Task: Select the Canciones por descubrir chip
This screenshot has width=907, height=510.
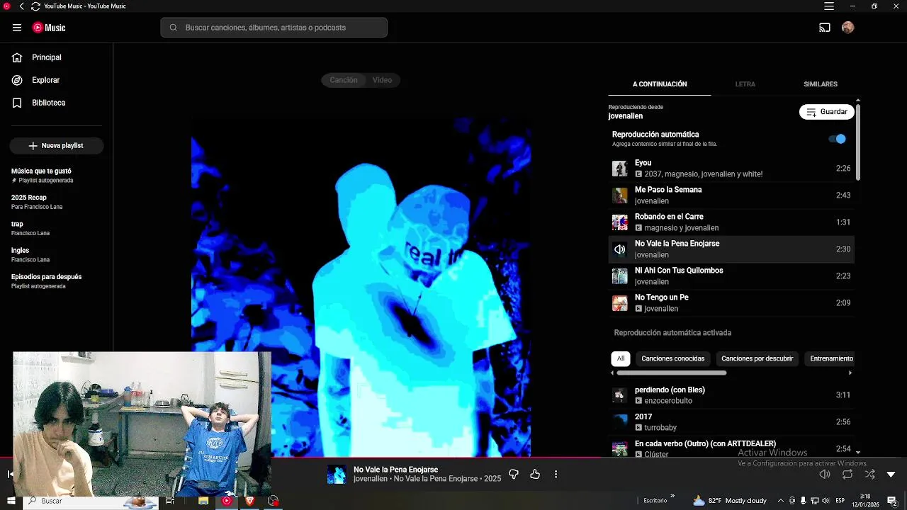Action: point(757,358)
